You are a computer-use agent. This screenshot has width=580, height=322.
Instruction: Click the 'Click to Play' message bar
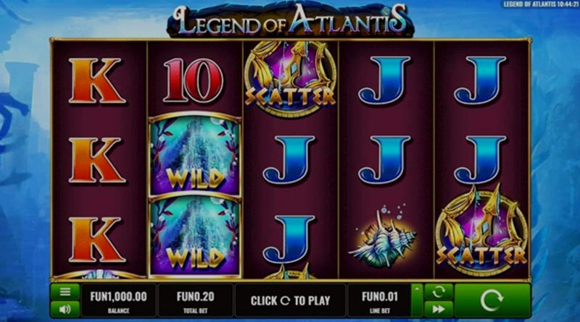(290, 300)
